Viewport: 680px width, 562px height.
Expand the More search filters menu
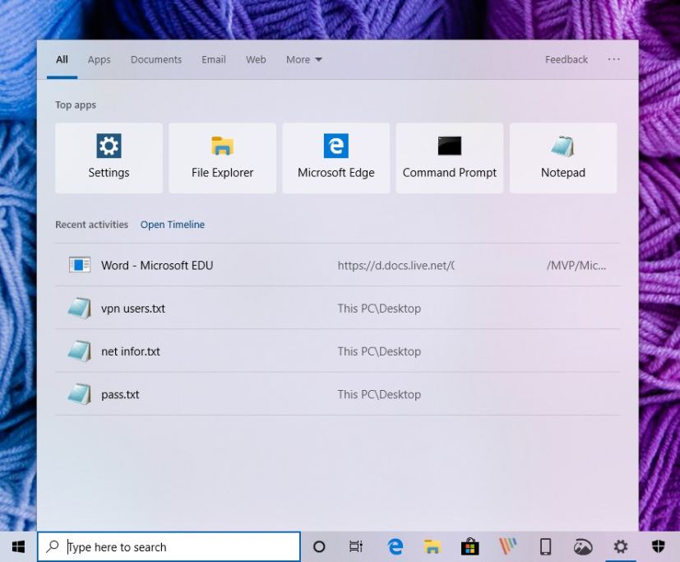point(303,59)
